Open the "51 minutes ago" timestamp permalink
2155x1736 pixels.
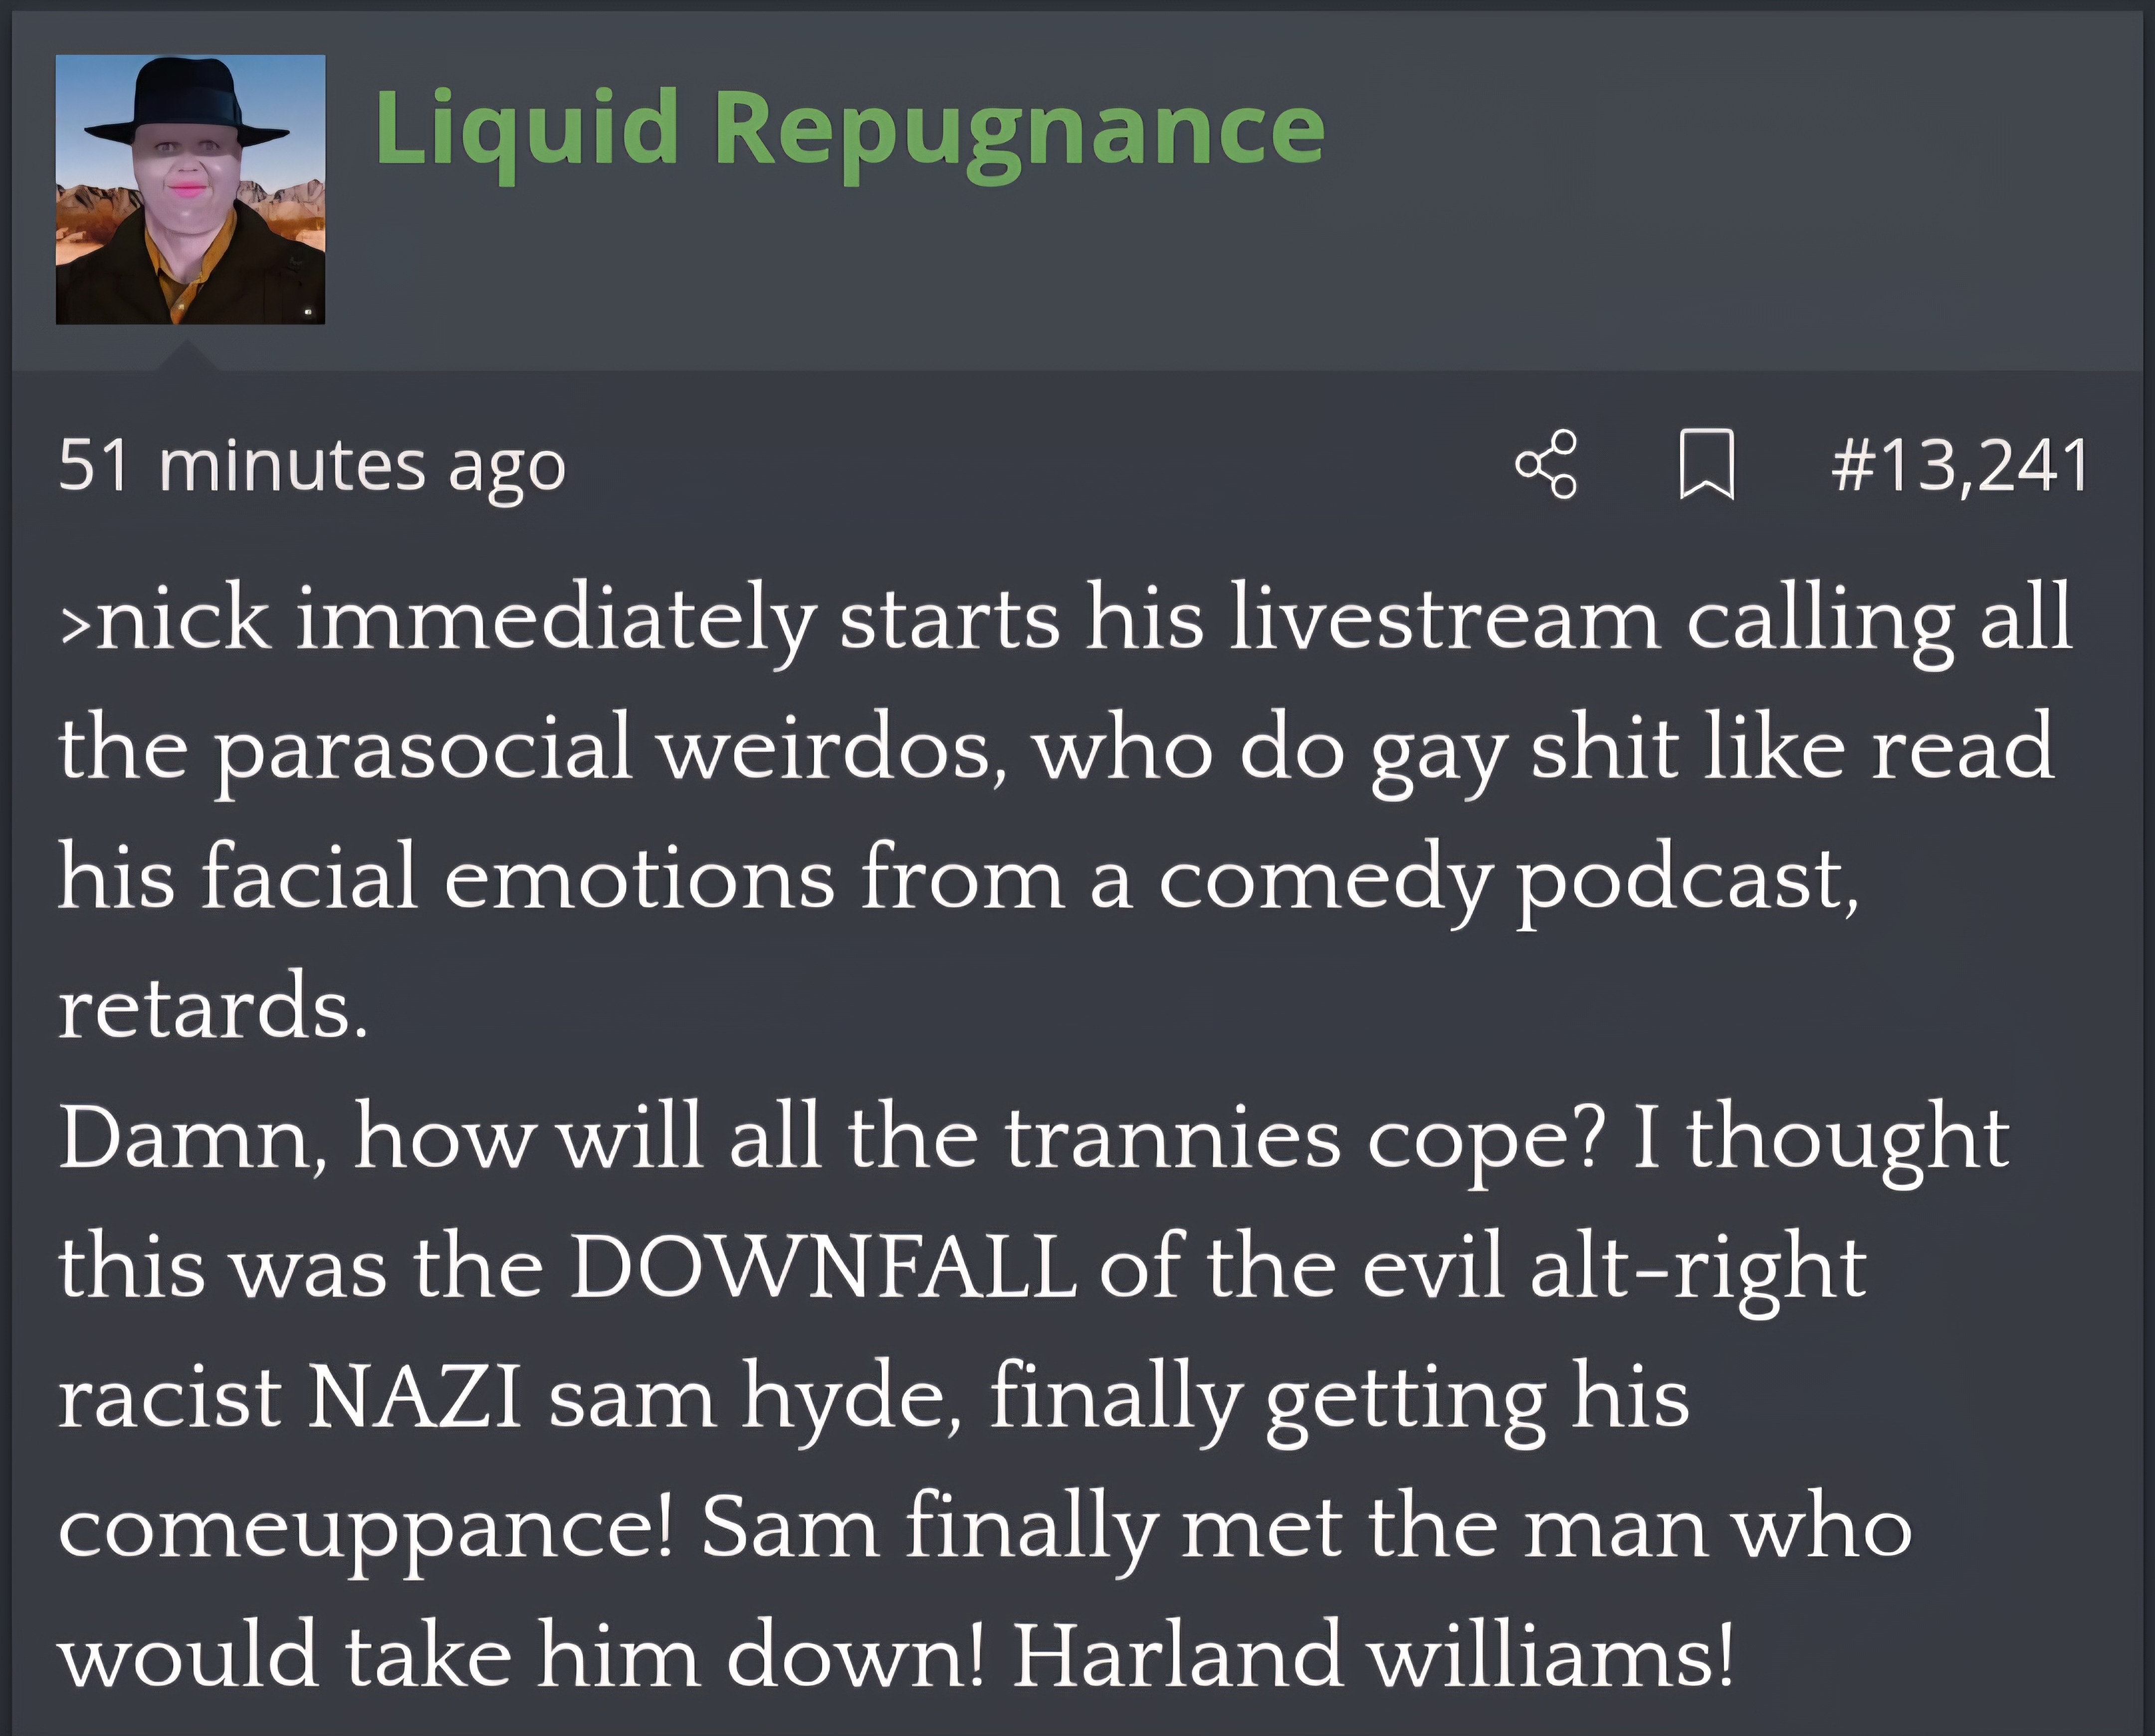pyautogui.click(x=312, y=466)
